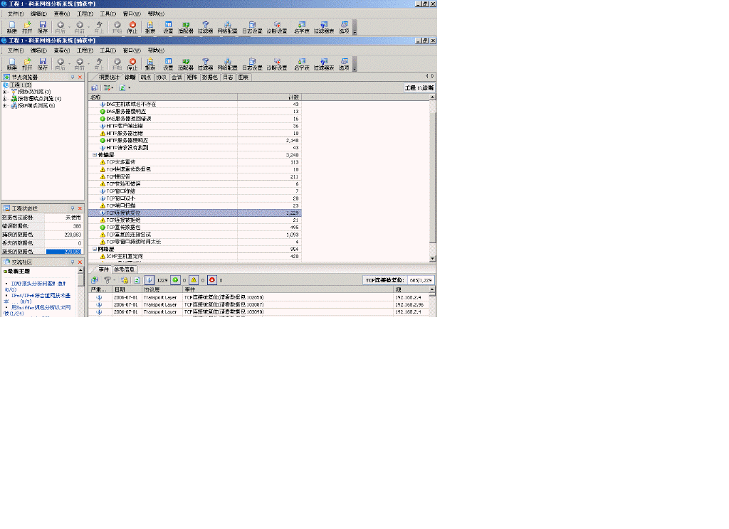Viewport: 729px width, 529px height.
Task: Click the 诊断设置 toolbar icon
Action: [x=276, y=64]
